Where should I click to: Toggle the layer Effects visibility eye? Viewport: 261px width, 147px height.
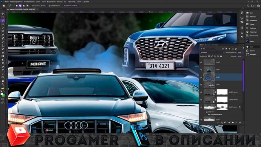(x=207, y=112)
